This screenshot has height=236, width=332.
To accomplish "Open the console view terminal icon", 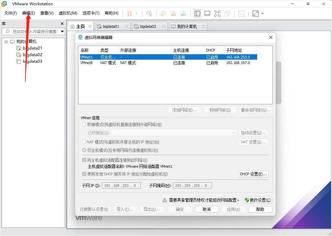I will pos(241,14).
